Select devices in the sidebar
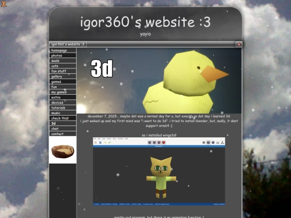The image size is (291, 218). [x=63, y=102]
